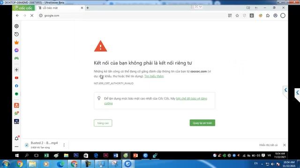
Task: Stop loading the page
Action: [x=32, y=15]
